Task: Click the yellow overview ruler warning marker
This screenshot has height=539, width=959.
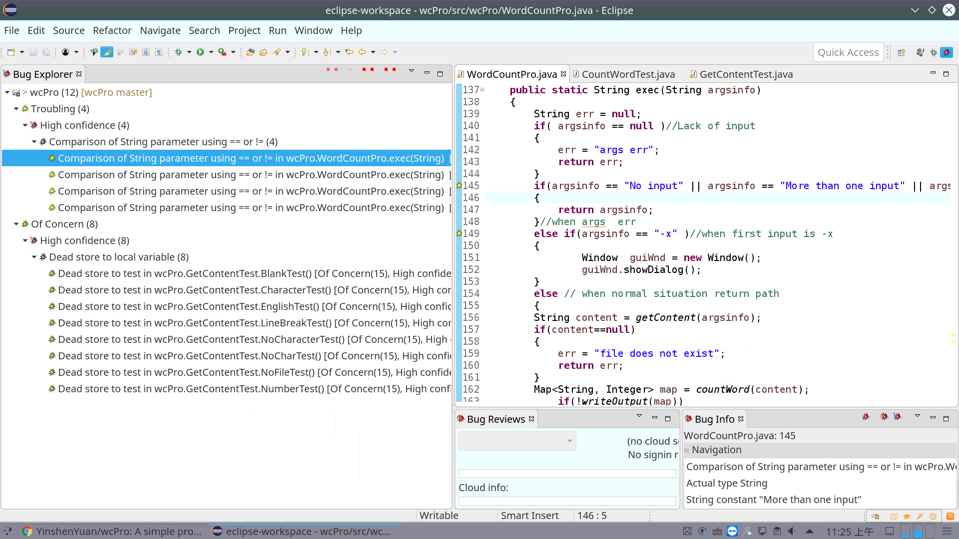Action: (953, 335)
